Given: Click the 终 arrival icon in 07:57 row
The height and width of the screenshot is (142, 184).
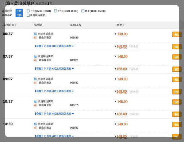Looking at the screenshot, I should 35,60.
